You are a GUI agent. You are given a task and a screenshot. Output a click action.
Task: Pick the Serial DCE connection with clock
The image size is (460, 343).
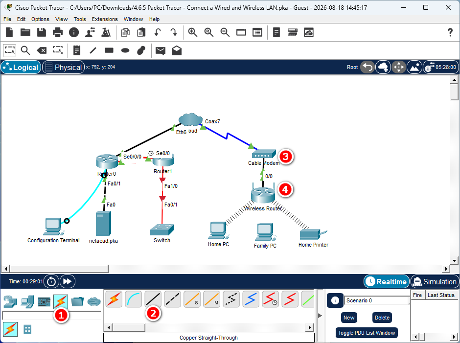tap(271, 299)
